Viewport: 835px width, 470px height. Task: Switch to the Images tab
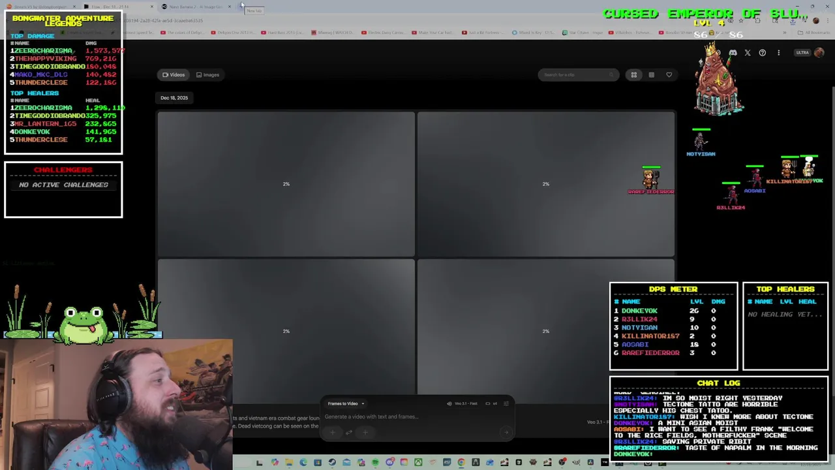[208, 74]
